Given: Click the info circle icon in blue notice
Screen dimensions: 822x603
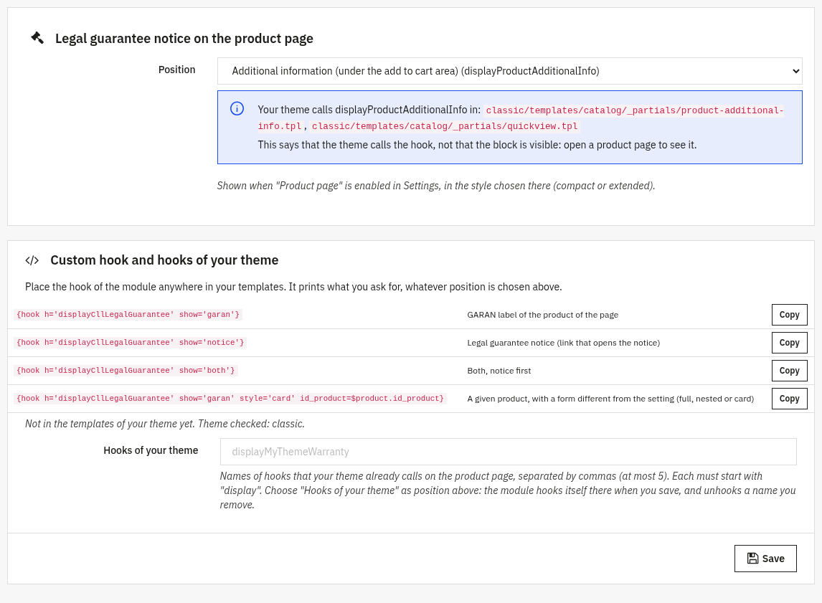Looking at the screenshot, I should (x=237, y=108).
